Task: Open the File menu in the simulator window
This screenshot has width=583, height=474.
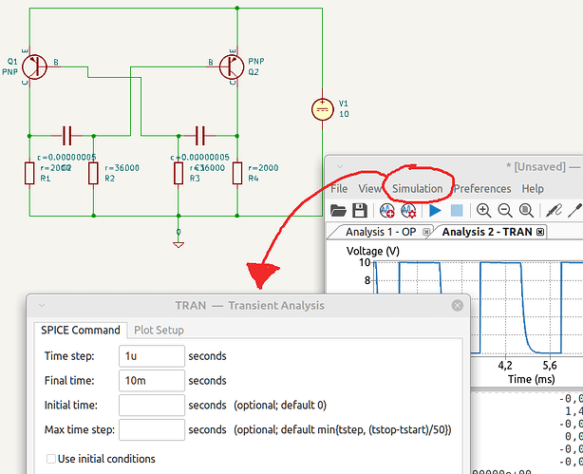Action: (x=339, y=189)
